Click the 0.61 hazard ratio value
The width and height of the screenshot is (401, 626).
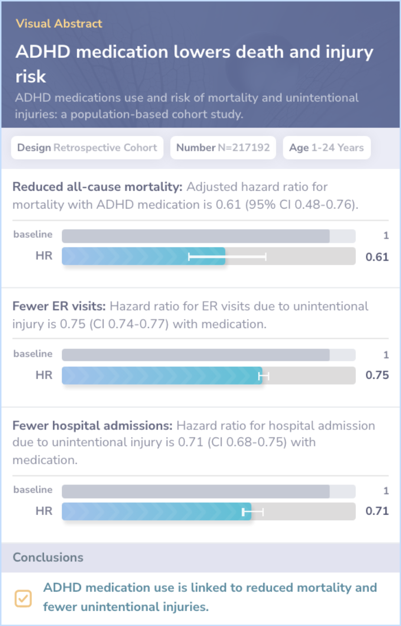pos(377,257)
